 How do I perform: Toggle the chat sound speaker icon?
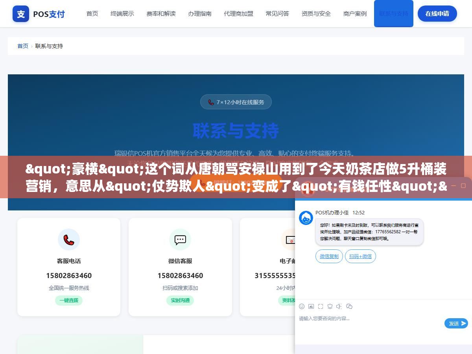339,306
